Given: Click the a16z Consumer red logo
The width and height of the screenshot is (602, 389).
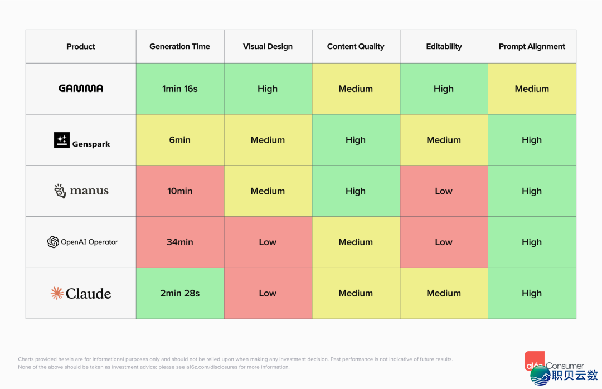Looking at the screenshot, I should 535,360.
